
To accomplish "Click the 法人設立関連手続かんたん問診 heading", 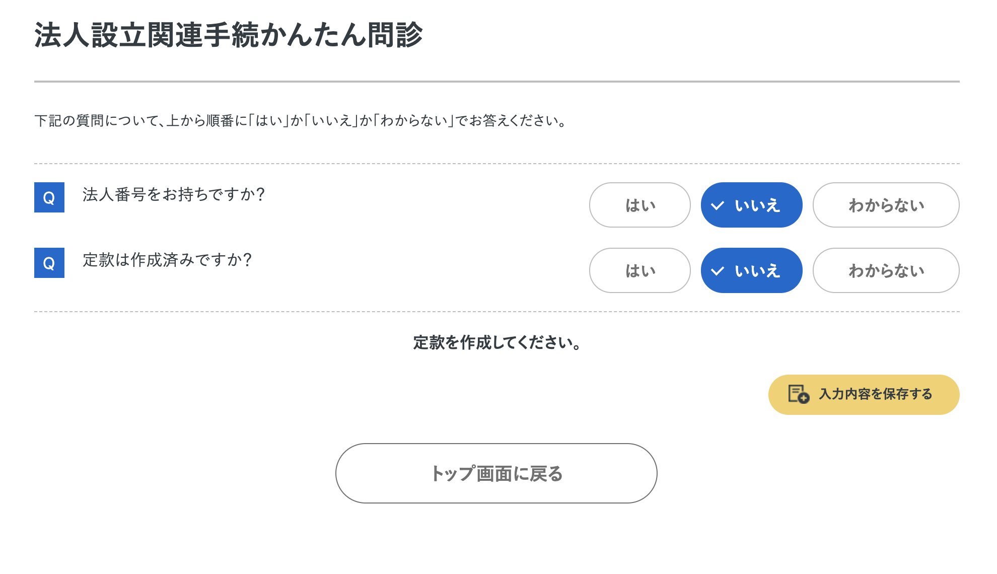I will (229, 35).
